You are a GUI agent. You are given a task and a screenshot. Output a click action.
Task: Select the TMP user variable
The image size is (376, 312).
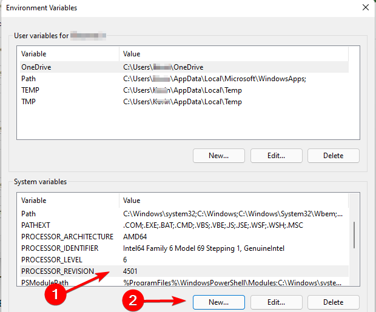click(29, 102)
